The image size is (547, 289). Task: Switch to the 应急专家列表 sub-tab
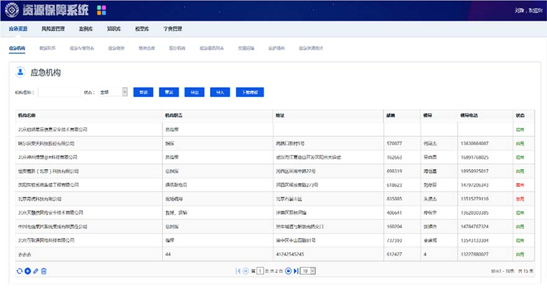pos(82,48)
